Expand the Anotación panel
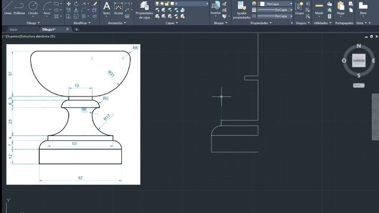The width and height of the screenshot is (379, 213). 117,23
